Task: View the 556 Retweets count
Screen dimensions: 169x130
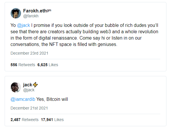Action: tap(23, 65)
